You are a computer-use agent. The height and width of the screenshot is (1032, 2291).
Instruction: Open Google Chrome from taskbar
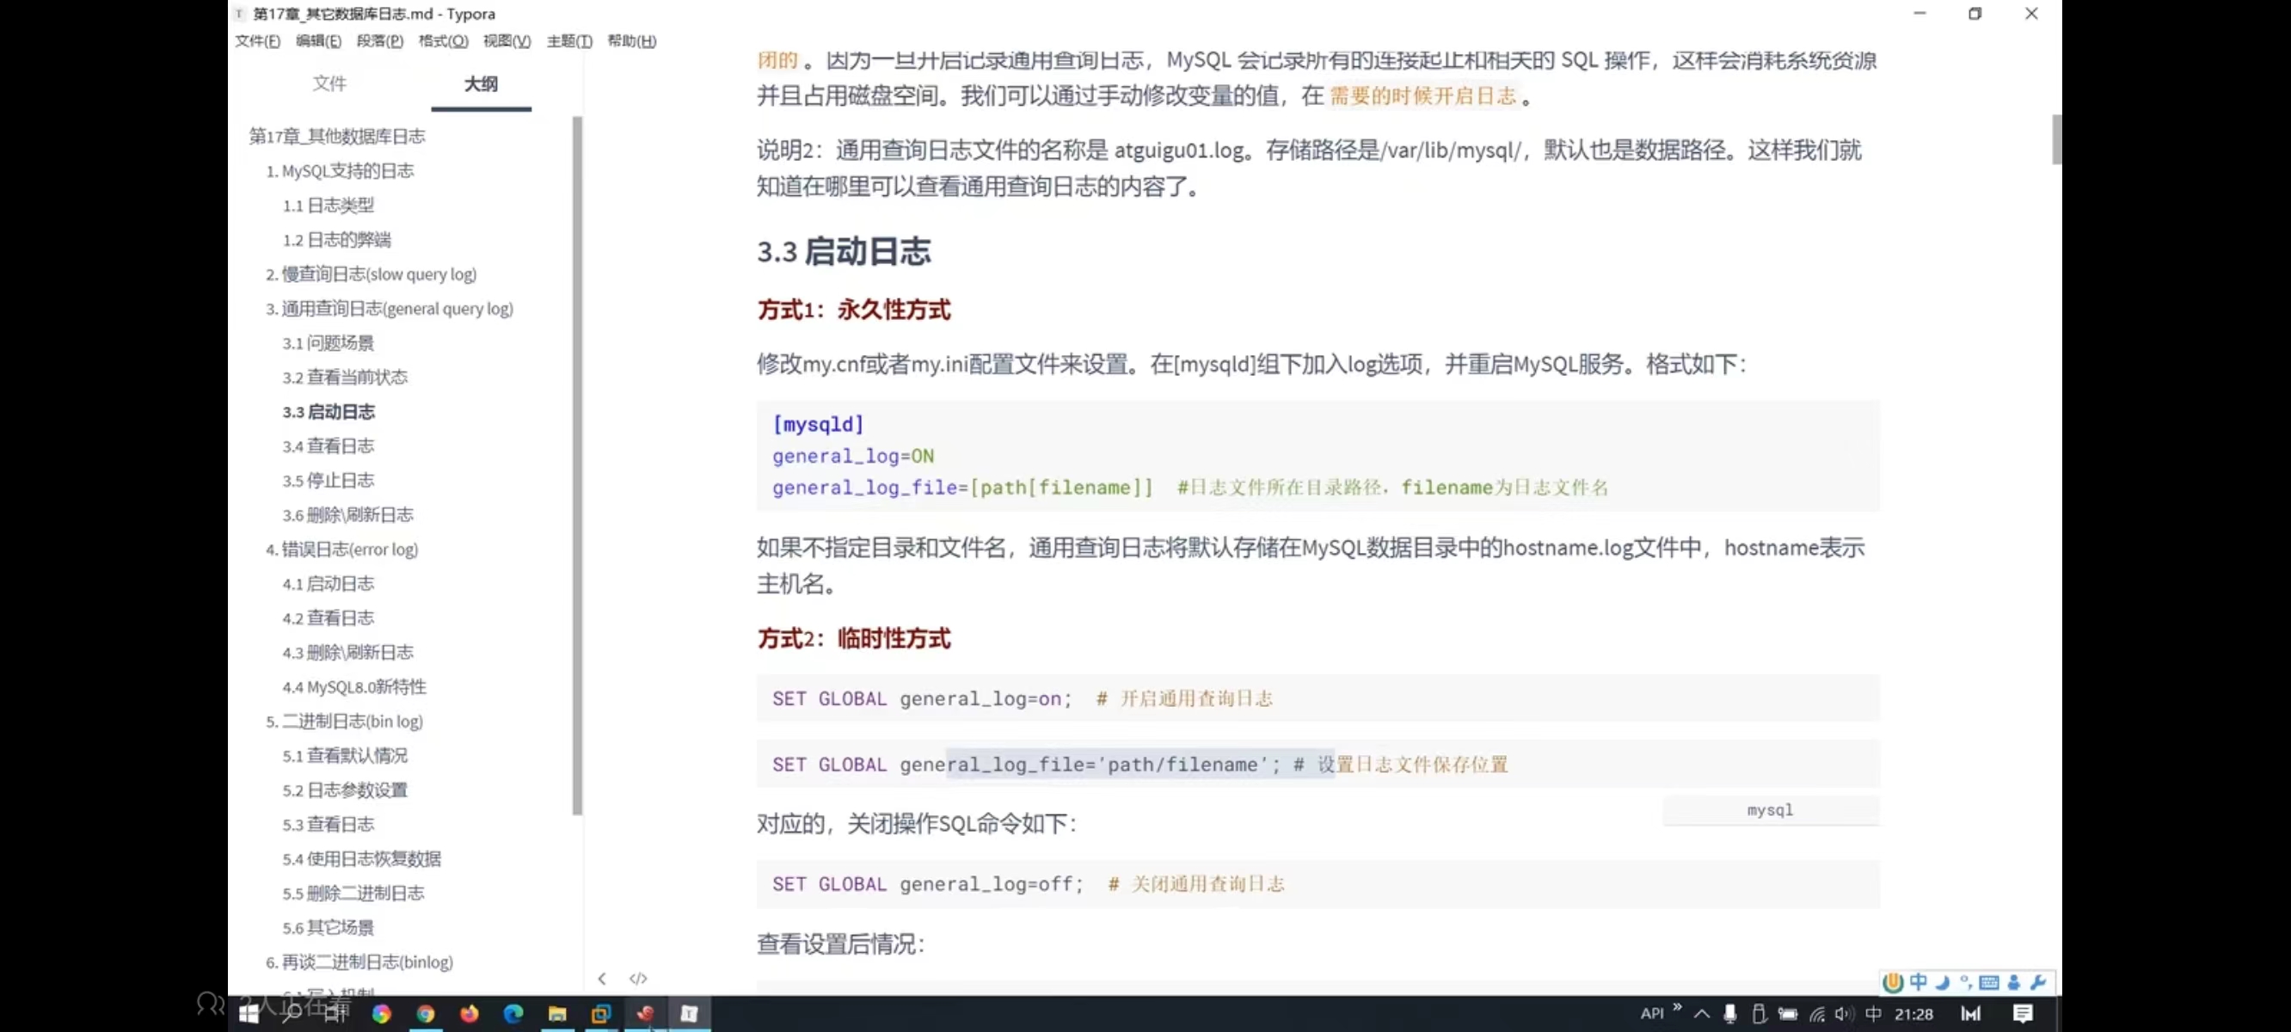pyautogui.click(x=425, y=1013)
